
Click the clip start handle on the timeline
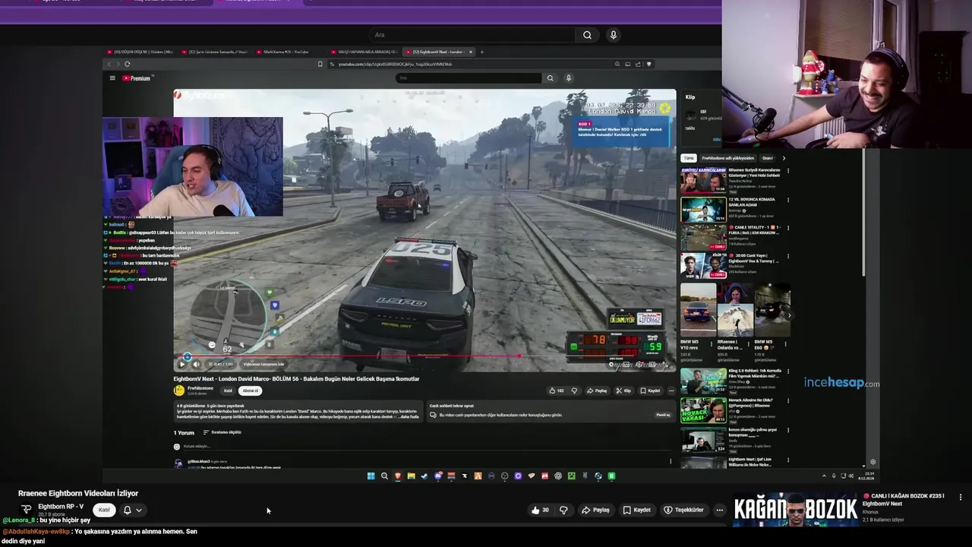click(188, 356)
